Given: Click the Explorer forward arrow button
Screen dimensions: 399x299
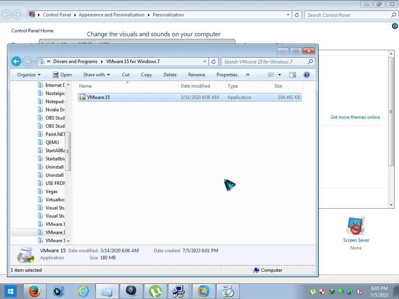Looking at the screenshot, I should pyautogui.click(x=27, y=61).
